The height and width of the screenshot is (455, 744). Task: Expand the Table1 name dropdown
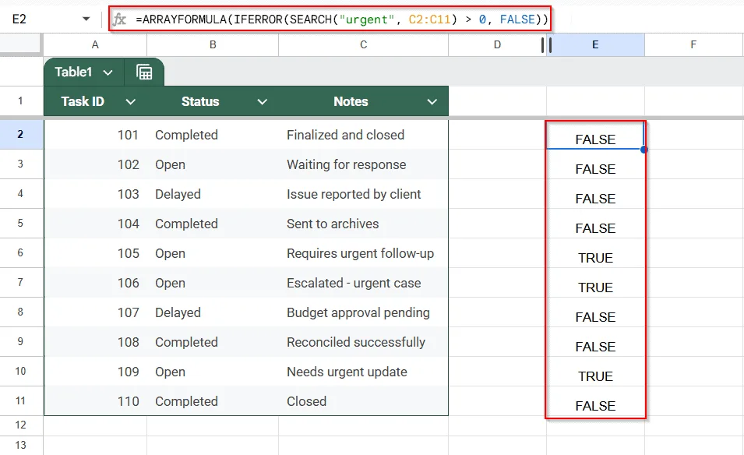(x=108, y=72)
